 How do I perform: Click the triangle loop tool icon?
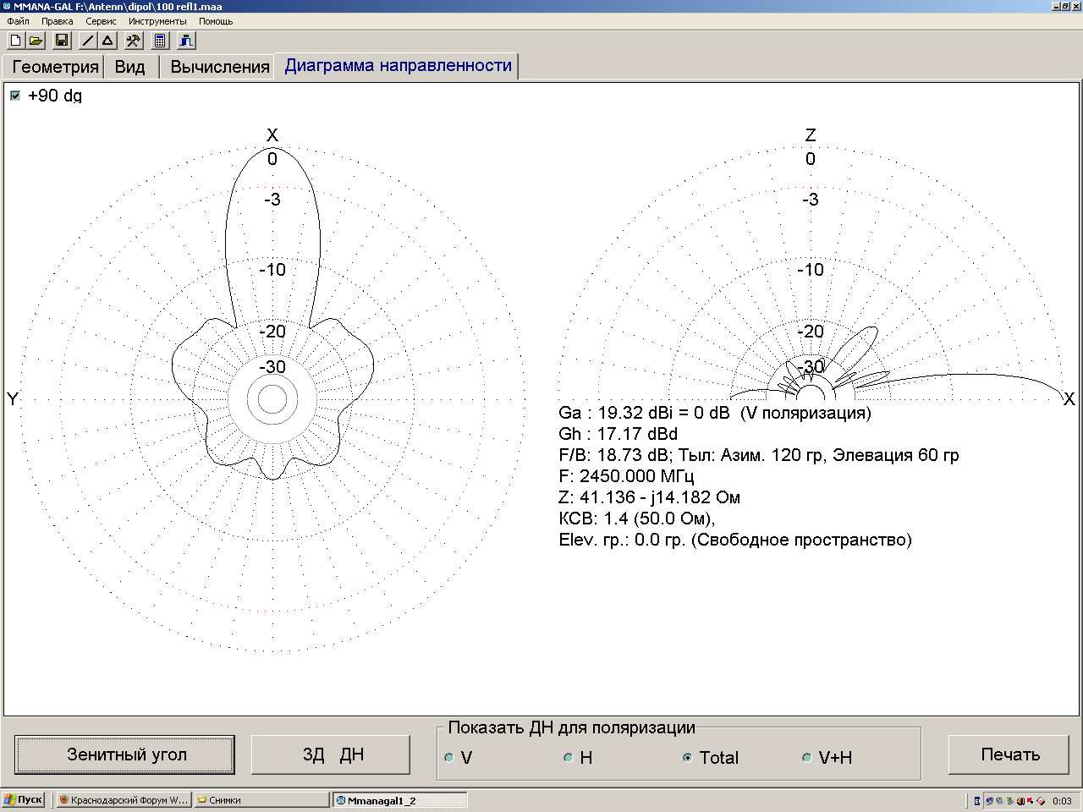[x=108, y=41]
